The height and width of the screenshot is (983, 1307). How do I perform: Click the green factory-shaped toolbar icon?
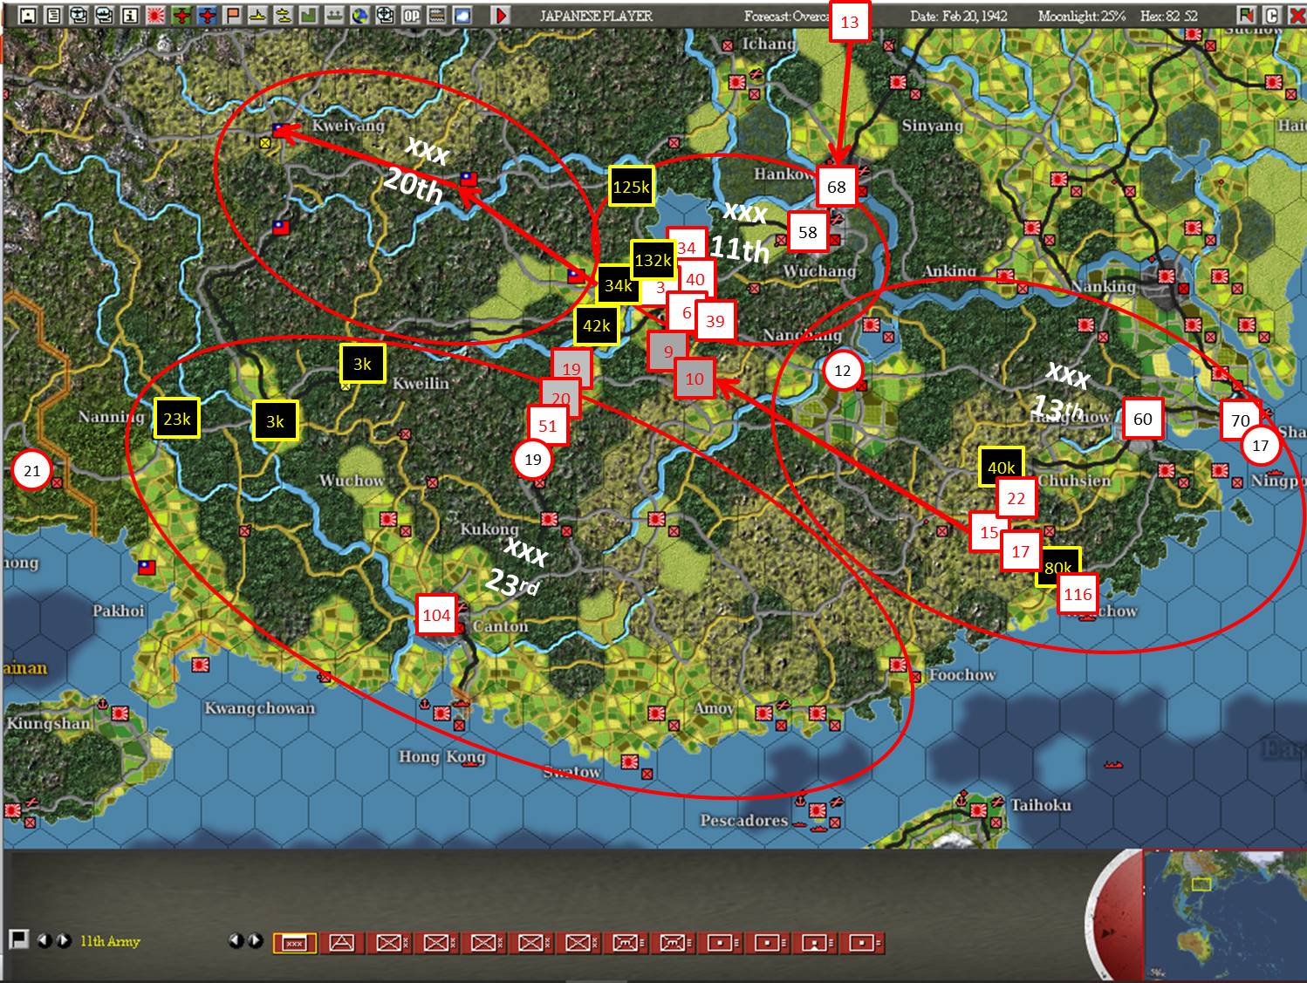309,16
